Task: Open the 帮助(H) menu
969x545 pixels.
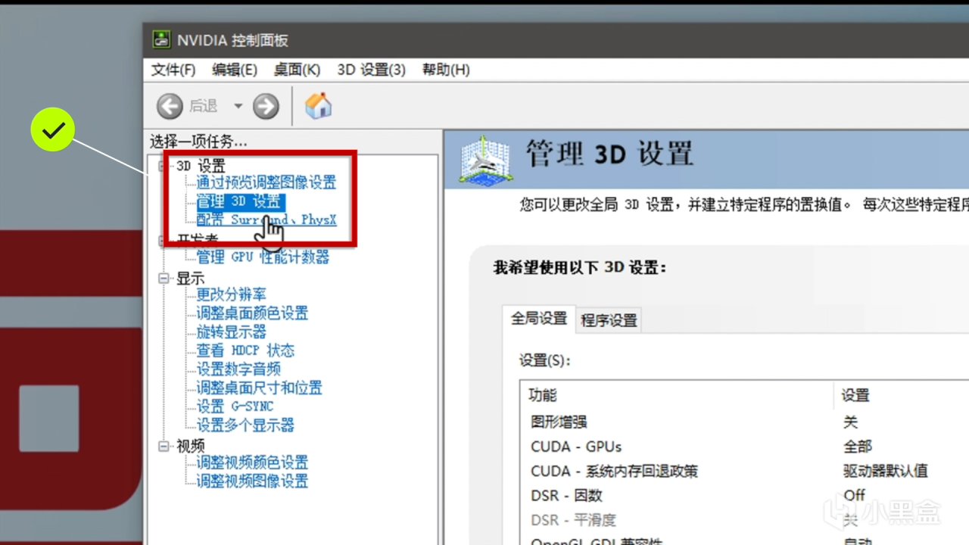Action: click(446, 70)
